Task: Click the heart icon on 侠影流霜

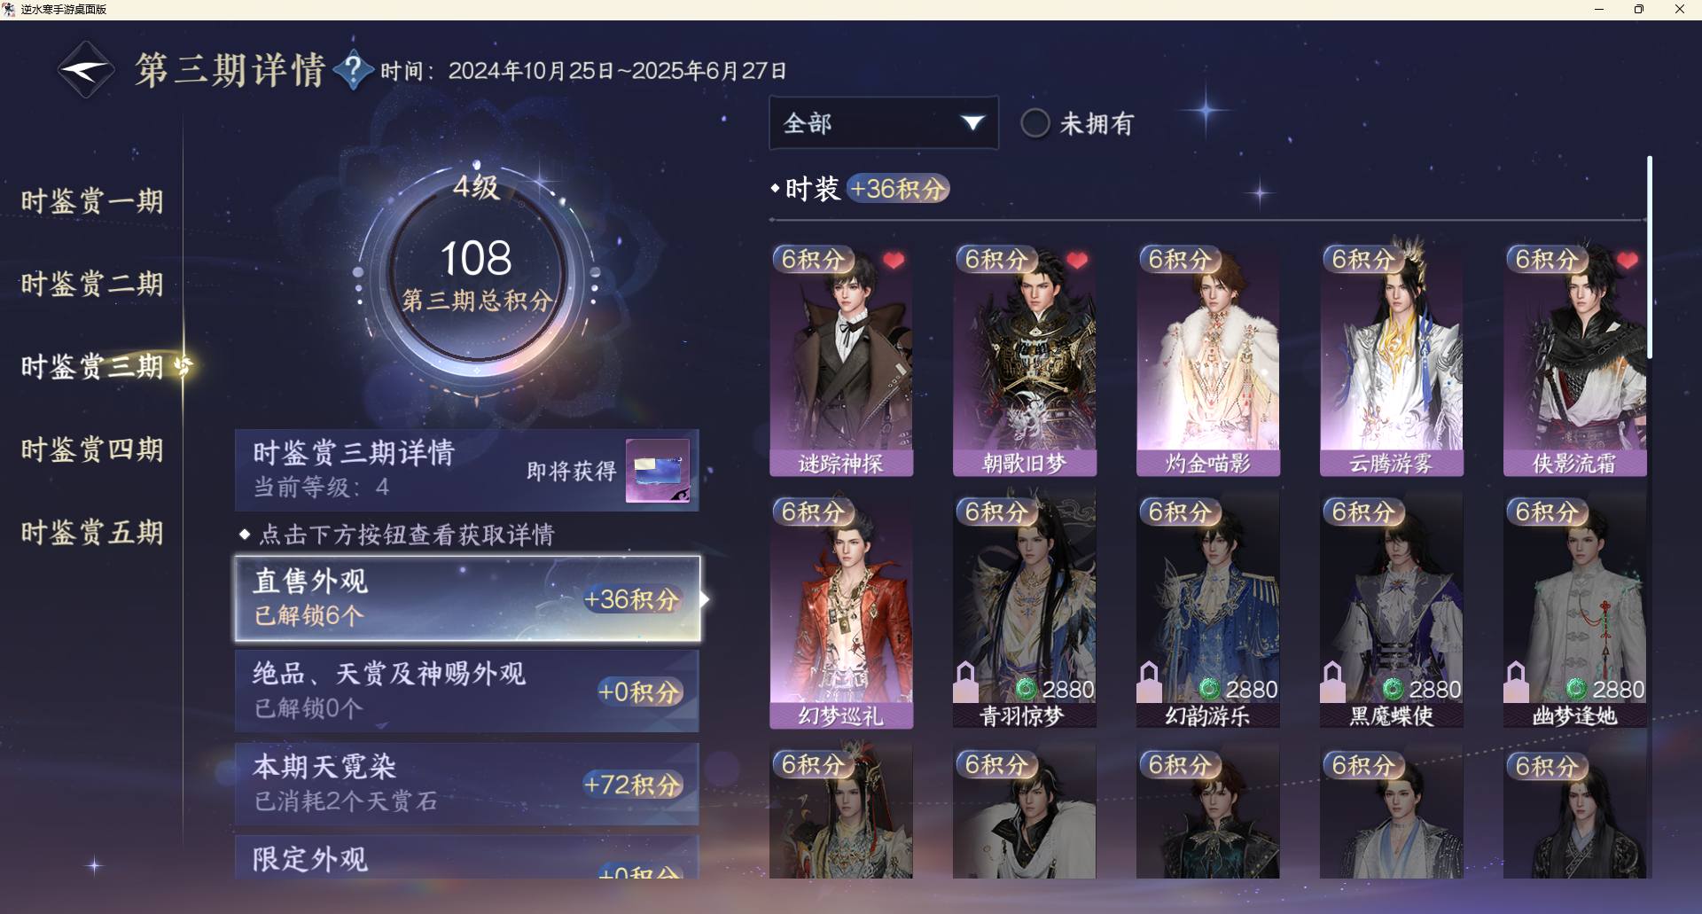Action: pos(1628,261)
